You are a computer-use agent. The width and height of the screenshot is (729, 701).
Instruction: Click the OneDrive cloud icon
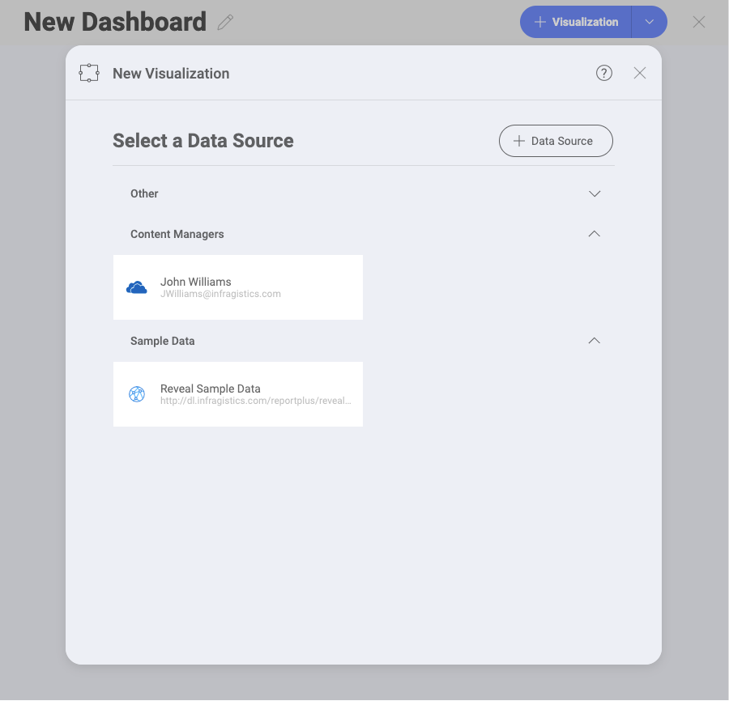[x=137, y=287]
